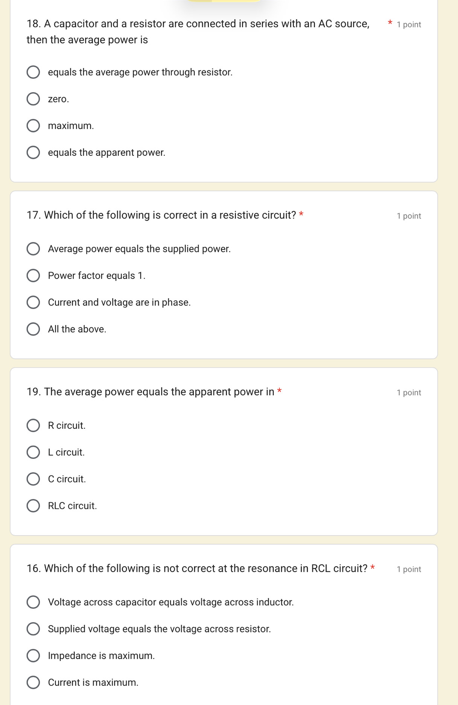The height and width of the screenshot is (705, 458).
Task: Choose 'zero.' for question 18
Action: point(33,99)
